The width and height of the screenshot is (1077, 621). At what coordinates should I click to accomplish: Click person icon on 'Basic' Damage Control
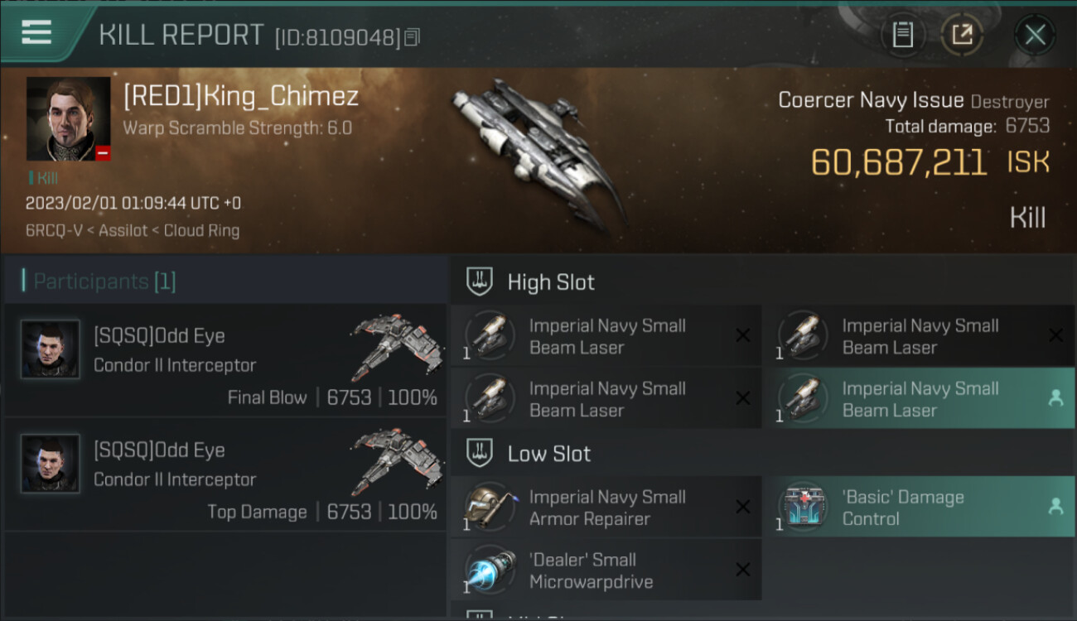pyautogui.click(x=1055, y=507)
